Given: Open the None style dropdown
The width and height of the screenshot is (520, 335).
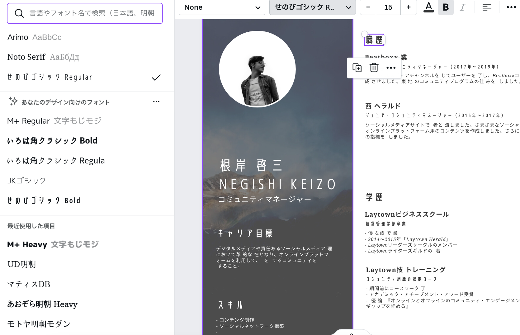Looking at the screenshot, I should (222, 7).
